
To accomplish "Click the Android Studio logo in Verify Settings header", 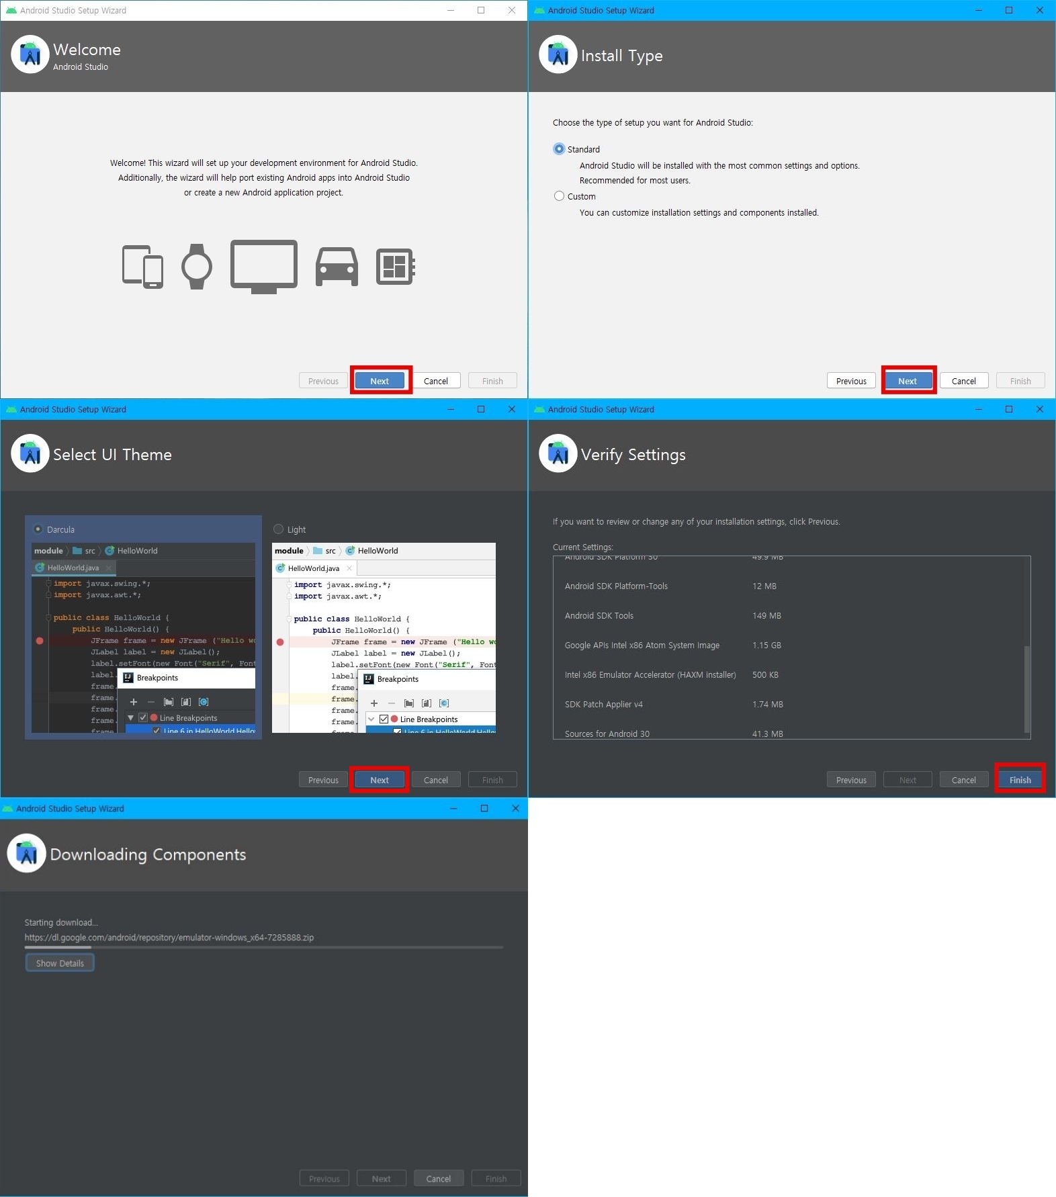I will coord(558,454).
